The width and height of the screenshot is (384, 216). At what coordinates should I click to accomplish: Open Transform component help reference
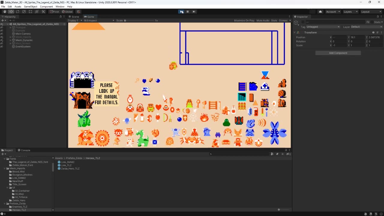click(x=373, y=32)
